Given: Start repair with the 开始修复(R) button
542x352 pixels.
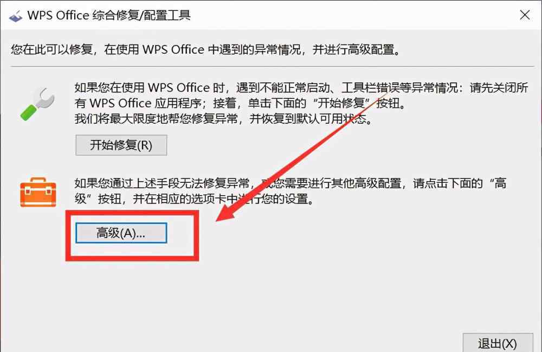Looking at the screenshot, I should click(x=121, y=145).
